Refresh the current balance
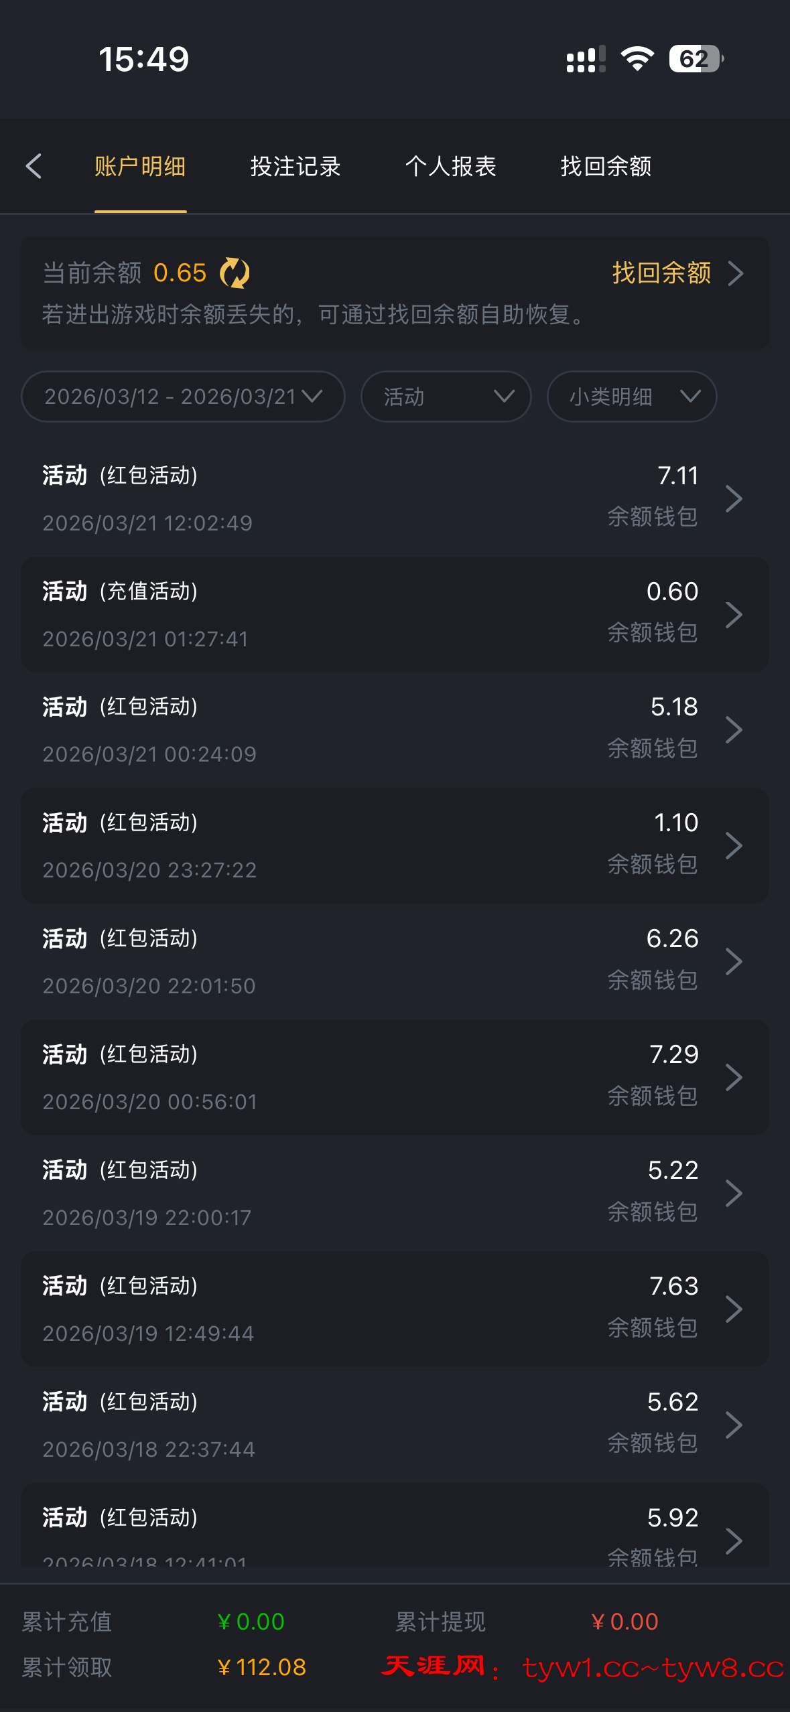Image resolution: width=790 pixels, height=1712 pixels. tap(235, 273)
